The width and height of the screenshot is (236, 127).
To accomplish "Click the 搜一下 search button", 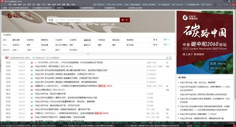I will pos(125,20).
